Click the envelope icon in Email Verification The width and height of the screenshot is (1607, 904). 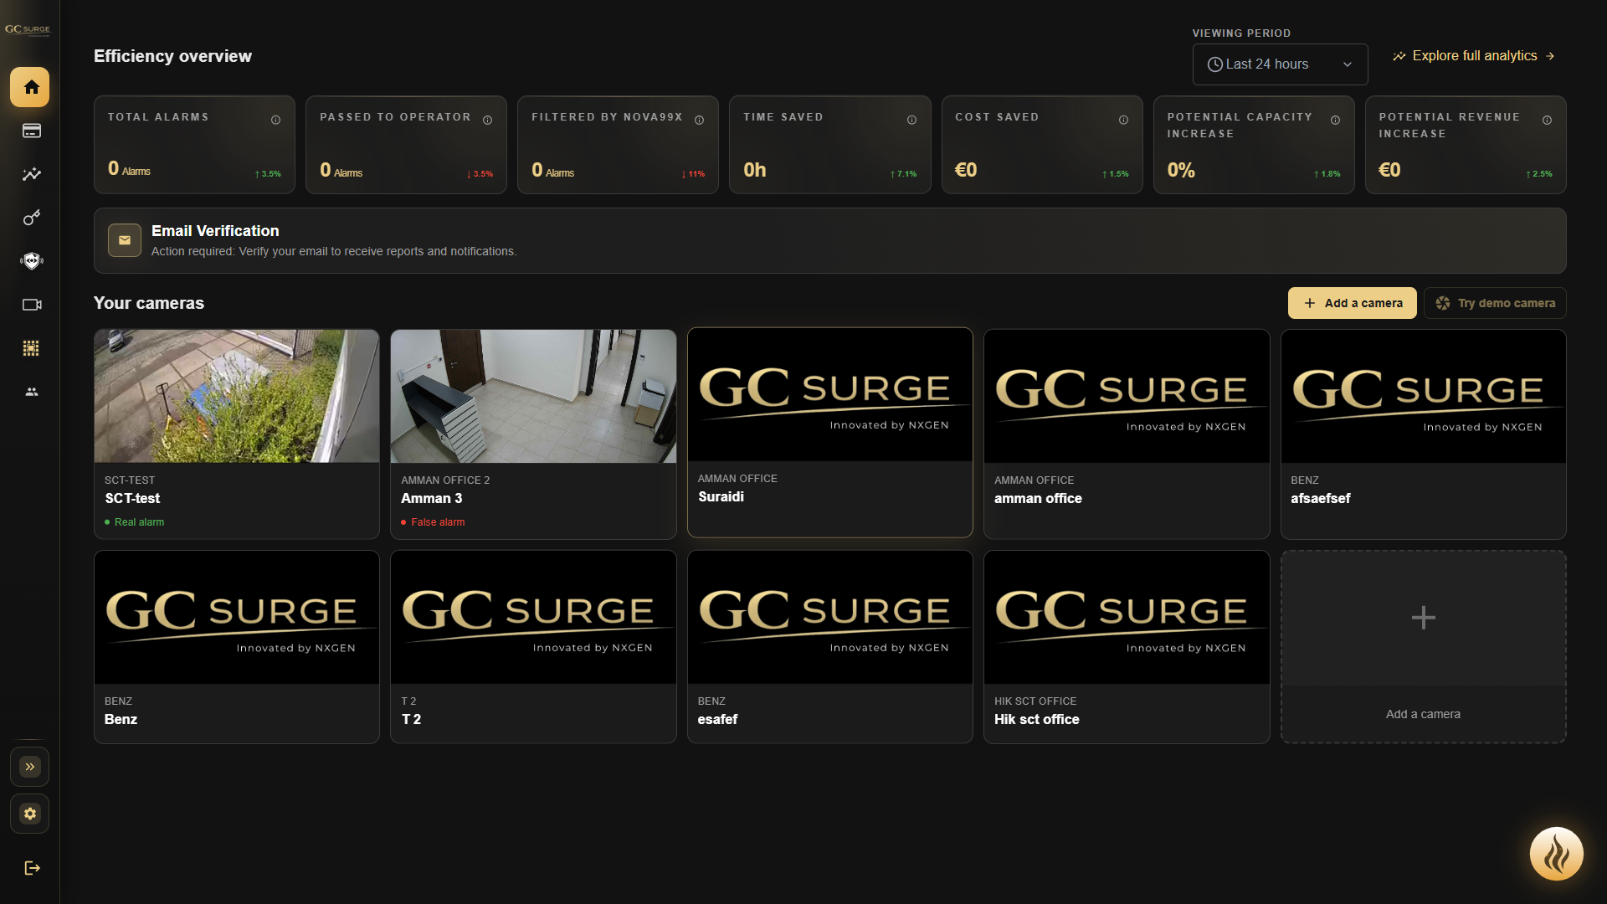coord(125,240)
